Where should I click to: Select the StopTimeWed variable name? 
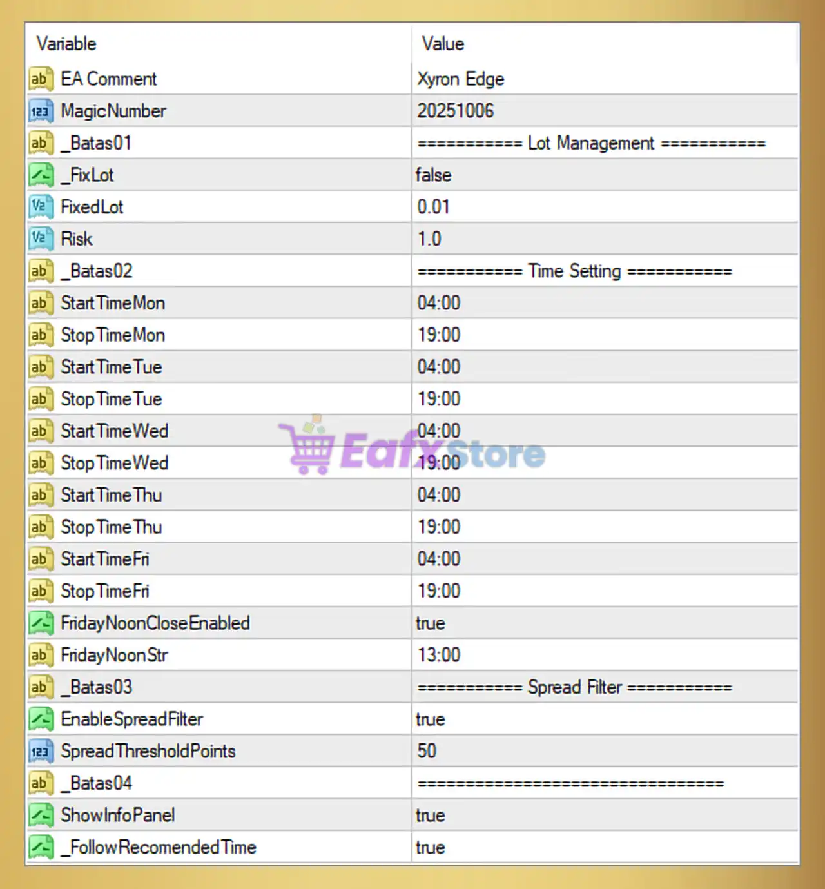coord(114,463)
